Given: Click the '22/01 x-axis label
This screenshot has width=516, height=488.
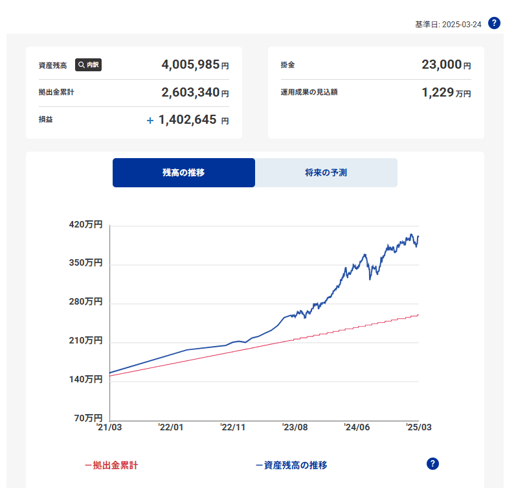Looking at the screenshot, I should (x=171, y=427).
